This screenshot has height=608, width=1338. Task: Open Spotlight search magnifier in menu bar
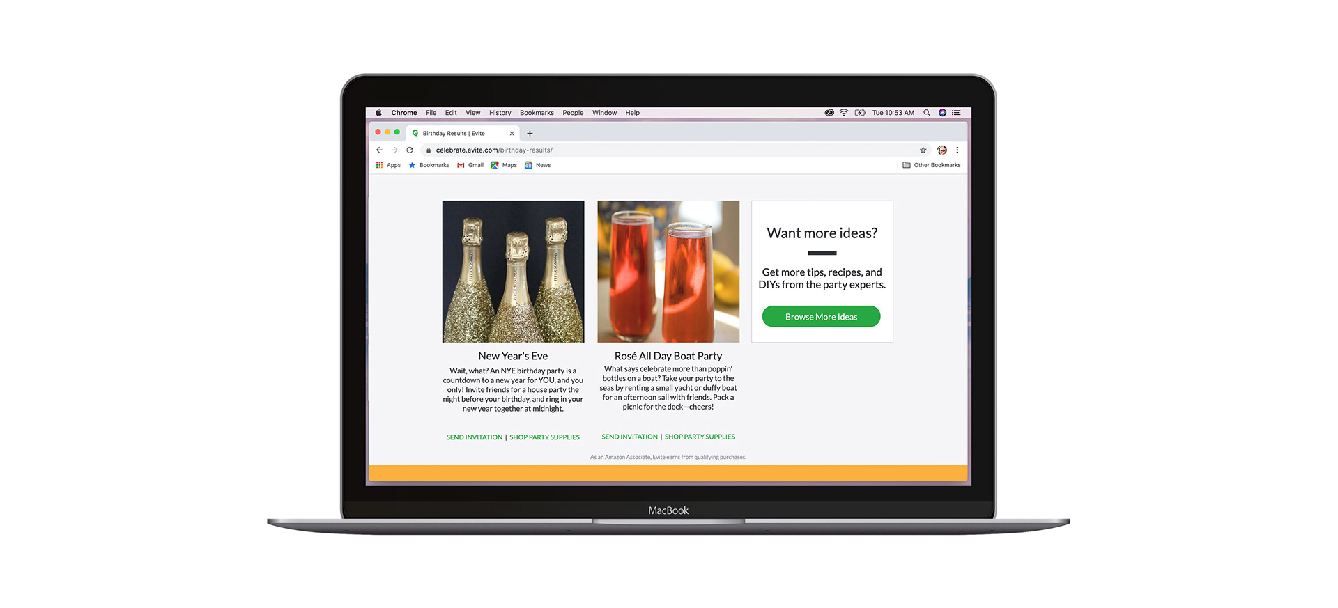pyautogui.click(x=927, y=112)
